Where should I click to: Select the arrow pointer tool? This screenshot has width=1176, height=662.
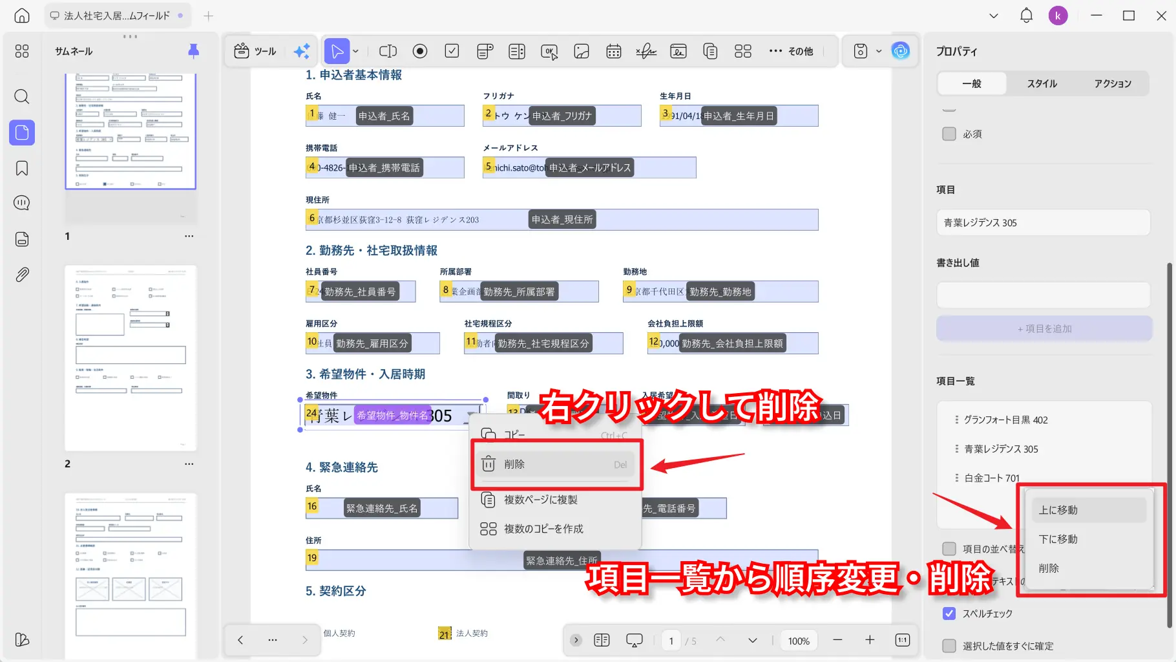[x=337, y=51]
